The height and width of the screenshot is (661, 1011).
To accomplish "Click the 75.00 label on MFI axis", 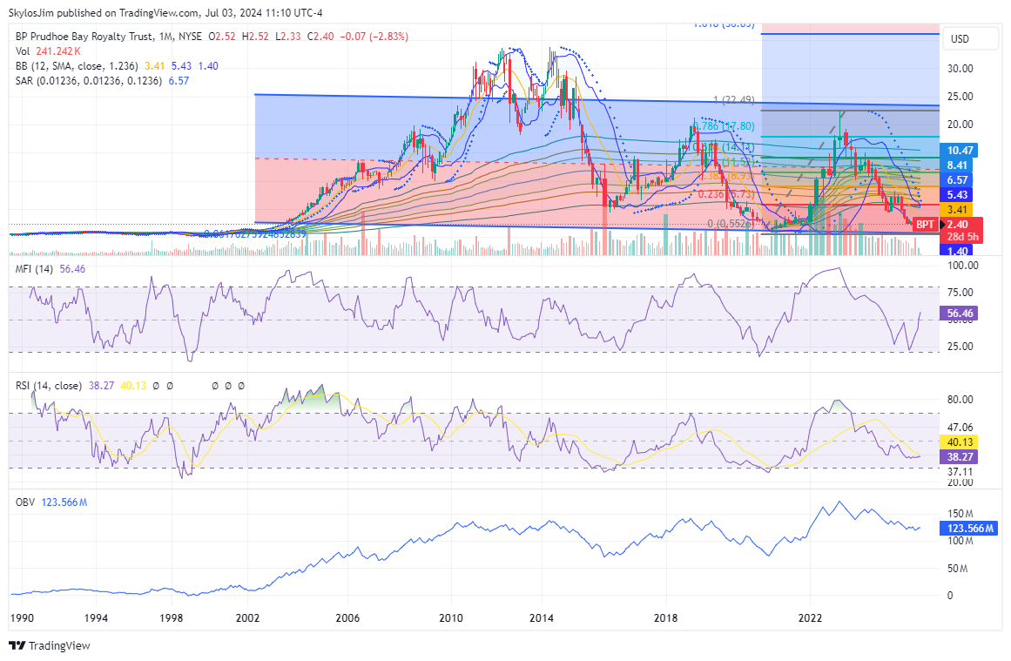I will pyautogui.click(x=960, y=293).
